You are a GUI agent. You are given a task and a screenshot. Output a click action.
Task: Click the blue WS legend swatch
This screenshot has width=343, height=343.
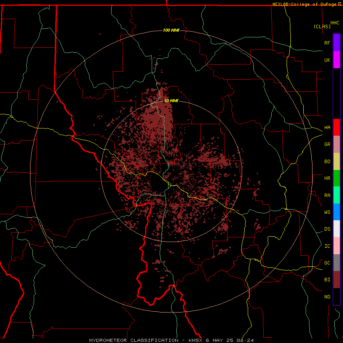pyautogui.click(x=337, y=212)
